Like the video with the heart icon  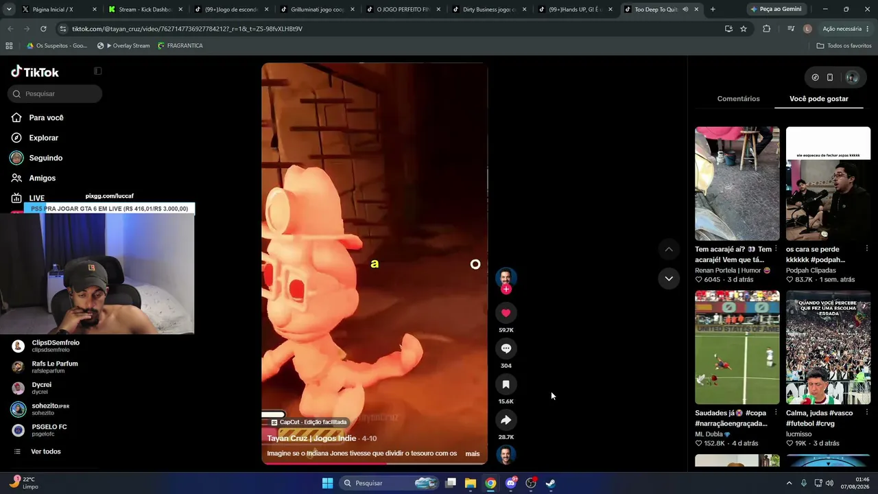pyautogui.click(x=506, y=313)
